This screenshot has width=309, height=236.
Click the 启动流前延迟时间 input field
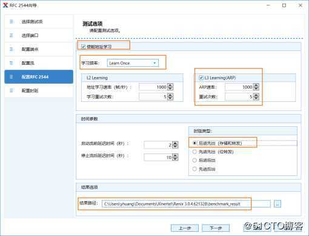coord(158,145)
